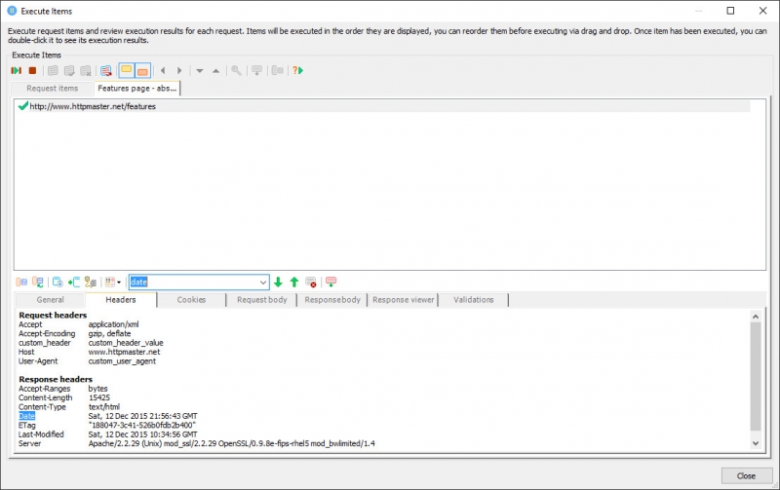Click the clear search icon with red X
The width and height of the screenshot is (780, 490).
[x=311, y=283]
